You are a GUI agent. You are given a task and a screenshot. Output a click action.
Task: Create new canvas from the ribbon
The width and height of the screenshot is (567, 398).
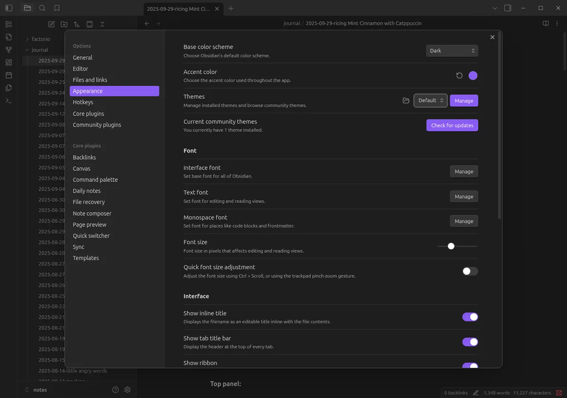pyautogui.click(x=9, y=62)
